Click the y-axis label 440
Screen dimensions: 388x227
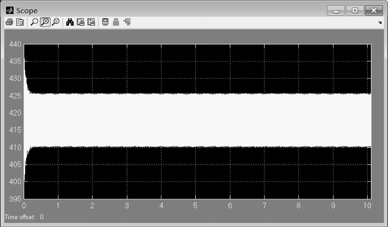click(x=15, y=44)
